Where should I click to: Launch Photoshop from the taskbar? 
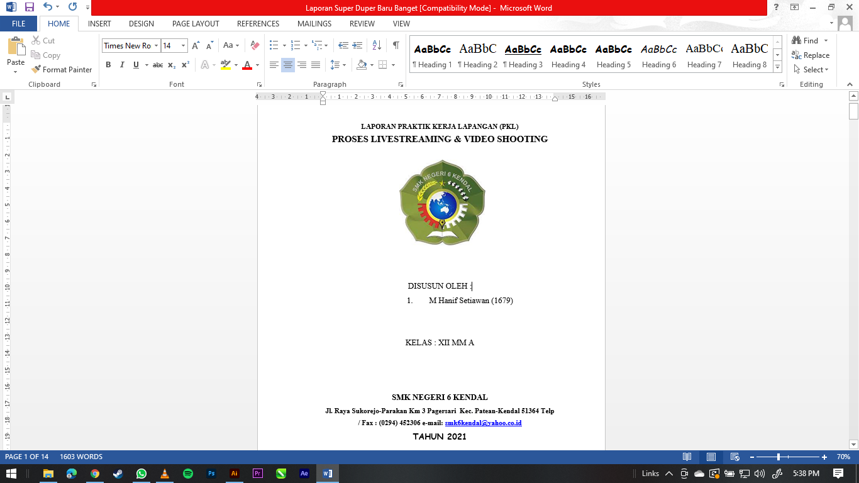[x=211, y=474]
